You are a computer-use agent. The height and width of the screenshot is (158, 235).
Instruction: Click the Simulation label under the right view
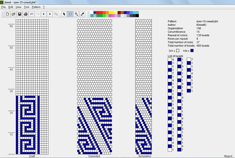145,156
